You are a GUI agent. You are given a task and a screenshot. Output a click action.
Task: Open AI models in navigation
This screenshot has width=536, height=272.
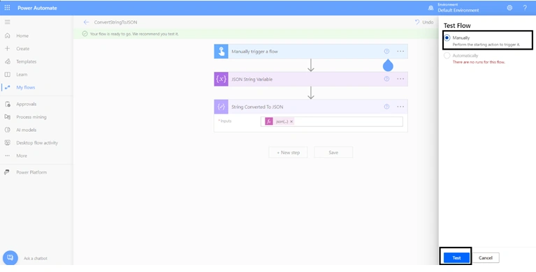point(27,130)
